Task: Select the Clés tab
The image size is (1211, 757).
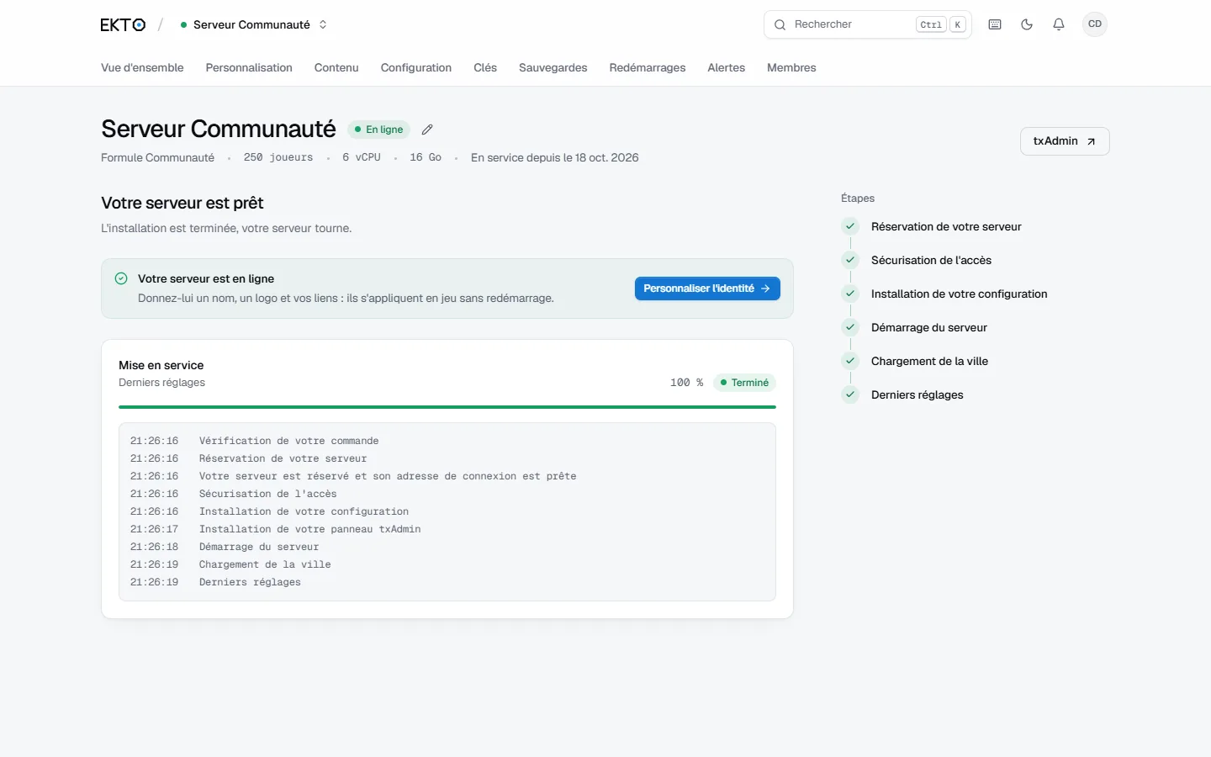Action: coord(485,67)
